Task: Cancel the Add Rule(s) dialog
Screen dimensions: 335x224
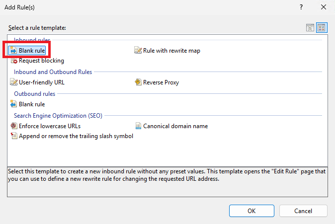Action: (x=303, y=211)
